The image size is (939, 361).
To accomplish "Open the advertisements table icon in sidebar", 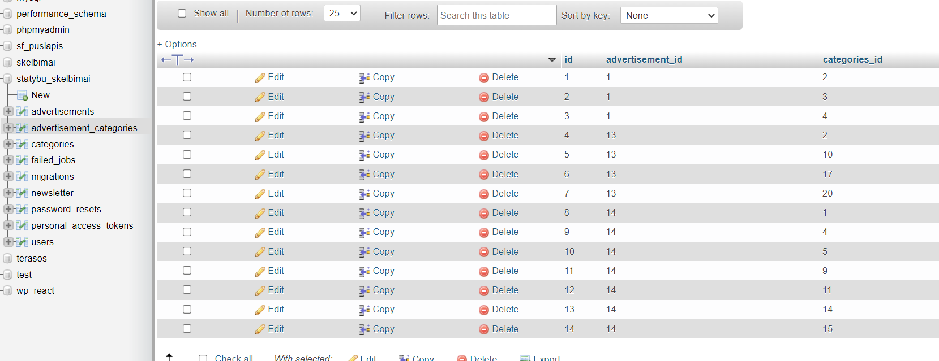I will click(23, 111).
